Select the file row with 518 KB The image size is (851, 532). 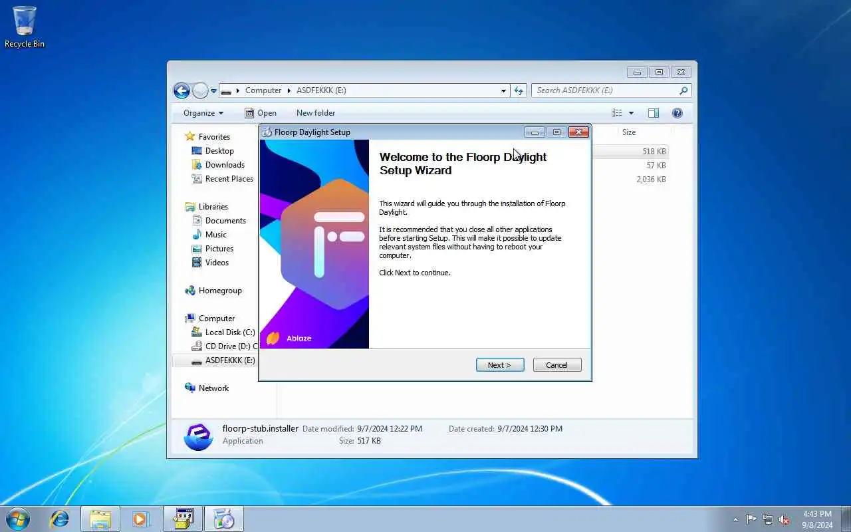pos(629,152)
